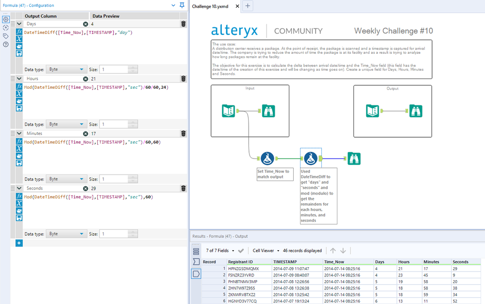
Task: Pin the Configuration window
Action: [x=182, y=5]
